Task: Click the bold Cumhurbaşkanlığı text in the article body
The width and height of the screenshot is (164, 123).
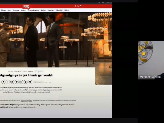Action: click(x=7, y=104)
